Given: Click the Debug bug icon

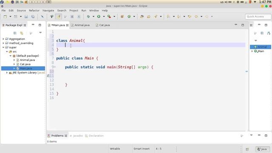Looking at the screenshot, I should tap(88, 17).
